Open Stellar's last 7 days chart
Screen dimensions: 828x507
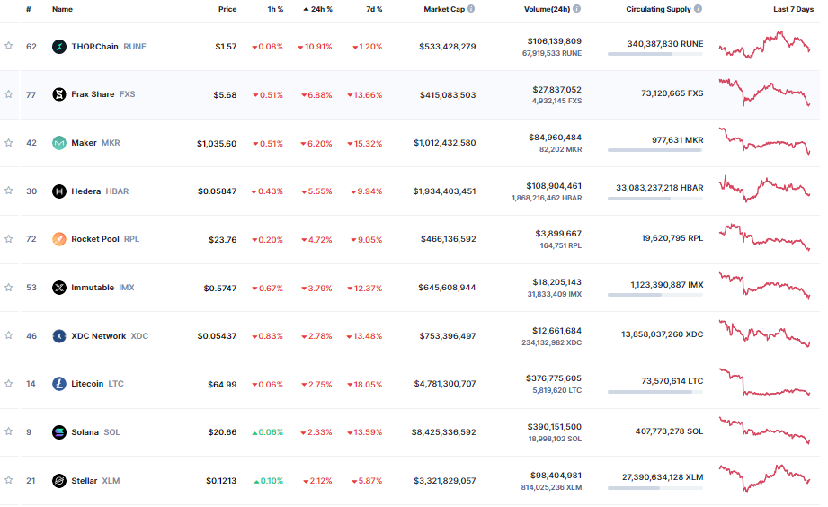pos(764,478)
